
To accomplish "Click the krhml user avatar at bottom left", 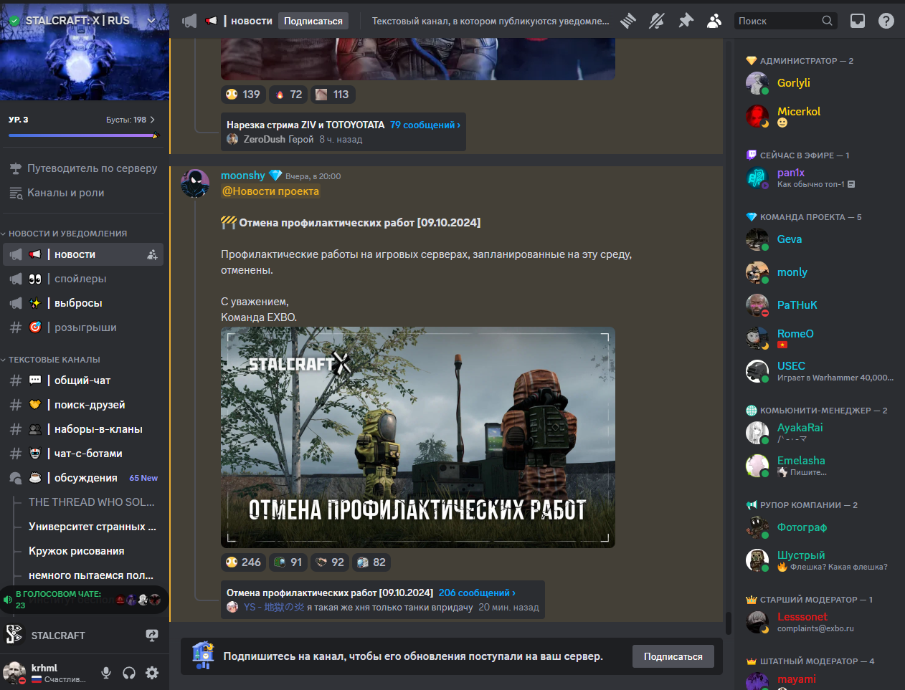I will pos(14,673).
